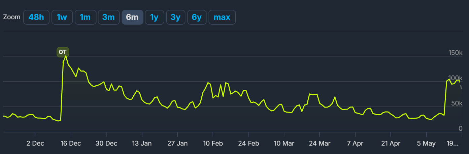
Task: Click the 13 Jan axis label
Action: point(142,144)
